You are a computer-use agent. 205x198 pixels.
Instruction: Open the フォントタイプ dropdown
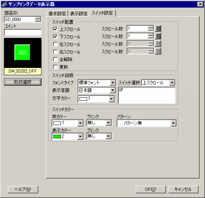tap(97, 83)
